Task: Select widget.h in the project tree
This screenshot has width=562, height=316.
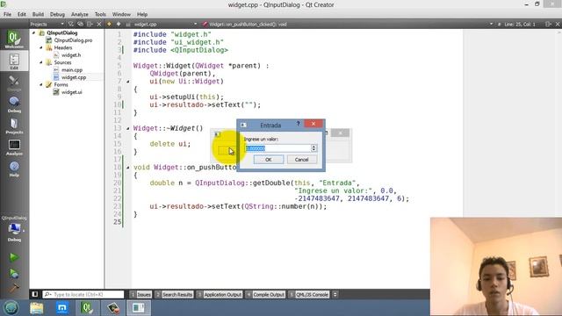Action: point(71,54)
